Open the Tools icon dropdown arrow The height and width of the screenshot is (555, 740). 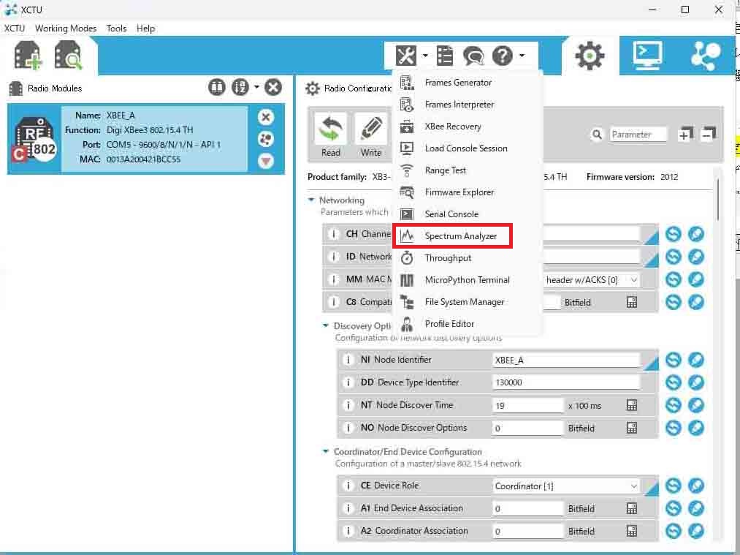coord(425,56)
